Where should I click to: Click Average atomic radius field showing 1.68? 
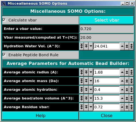pyautogui.click(x=107, y=72)
